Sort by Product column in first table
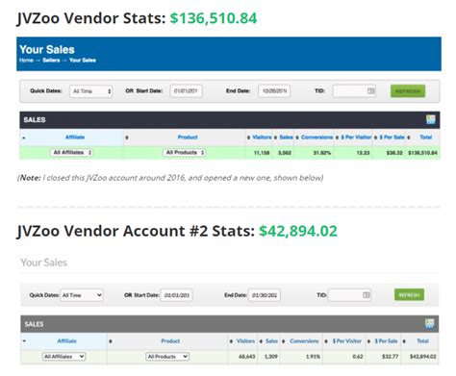This screenshot has height=376, width=456. coord(188,138)
